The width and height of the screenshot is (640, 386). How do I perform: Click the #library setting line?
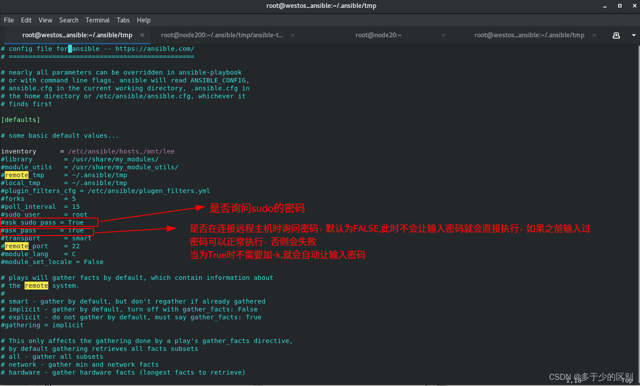click(80, 159)
